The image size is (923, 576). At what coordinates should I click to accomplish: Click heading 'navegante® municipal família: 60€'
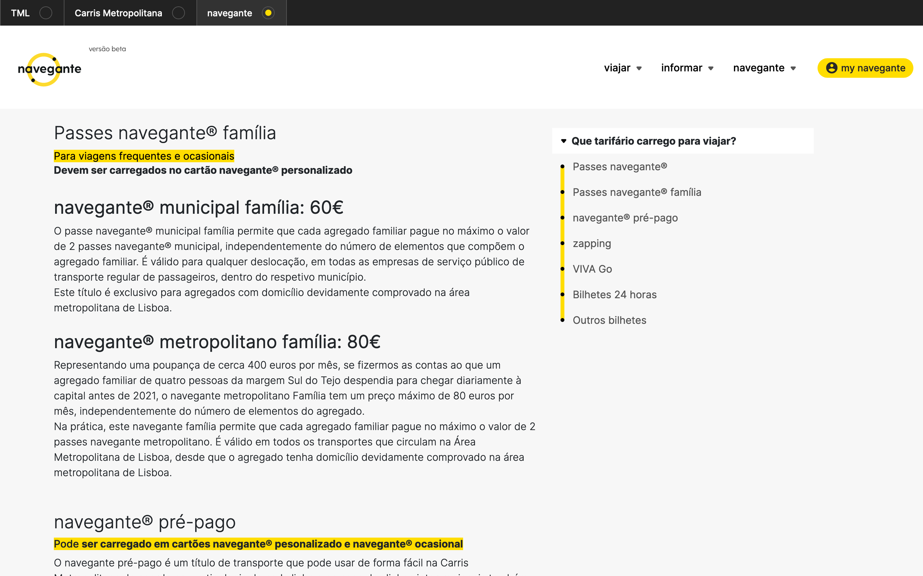click(198, 208)
